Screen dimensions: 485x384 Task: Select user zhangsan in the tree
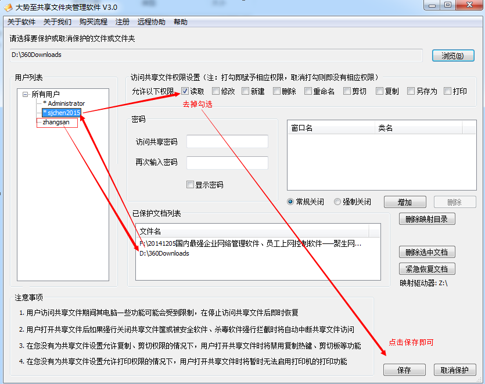pyautogui.click(x=56, y=123)
